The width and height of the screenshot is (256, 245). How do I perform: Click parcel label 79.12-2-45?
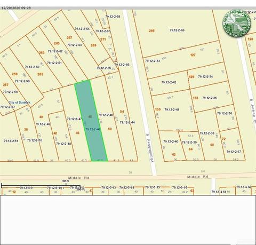point(106,115)
